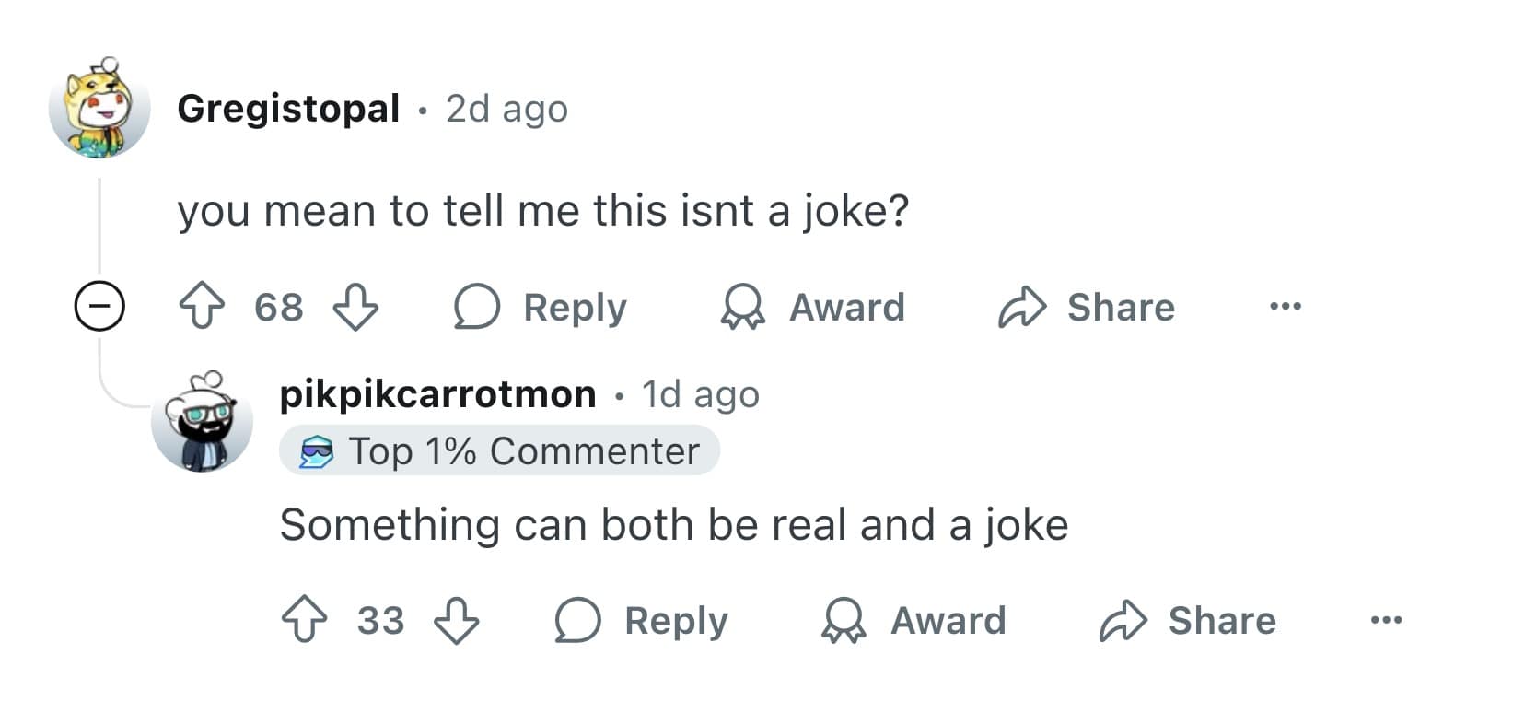
Task: Open Gregistopal's avatar profile picture
Action: [x=99, y=108]
